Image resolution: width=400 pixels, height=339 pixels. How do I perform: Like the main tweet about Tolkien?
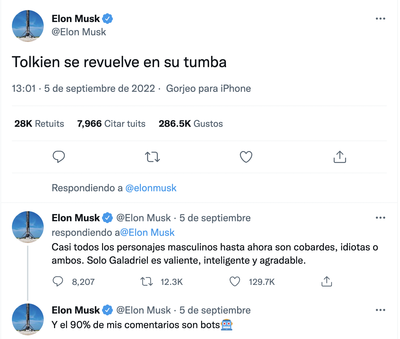[x=246, y=157]
